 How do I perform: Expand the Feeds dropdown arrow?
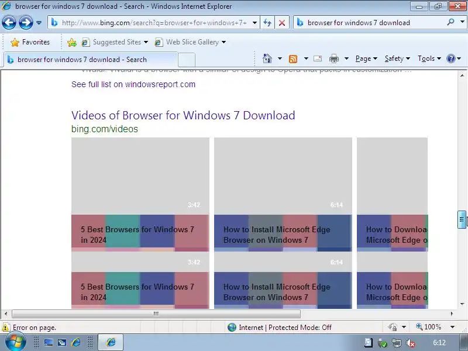(x=306, y=58)
